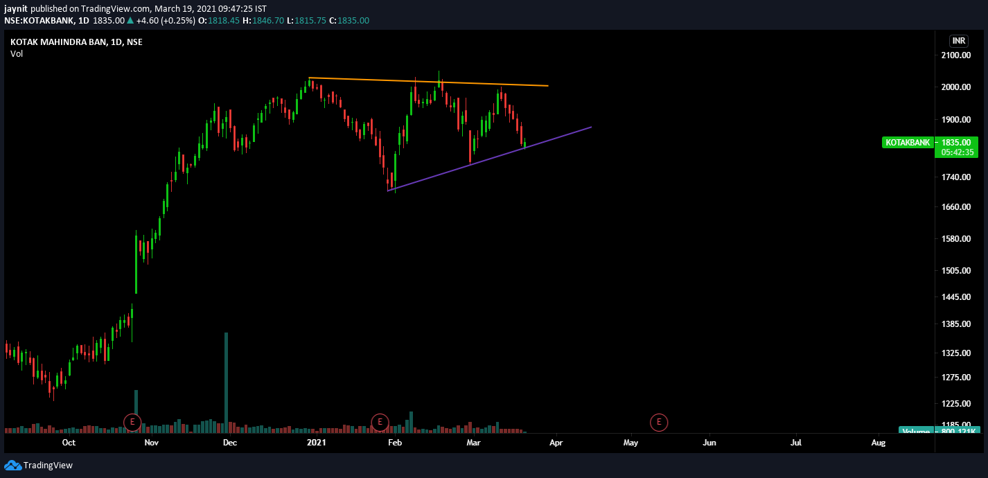This screenshot has width=988, height=478.
Task: Click the high value H:1846.70
Action: [x=263, y=20]
